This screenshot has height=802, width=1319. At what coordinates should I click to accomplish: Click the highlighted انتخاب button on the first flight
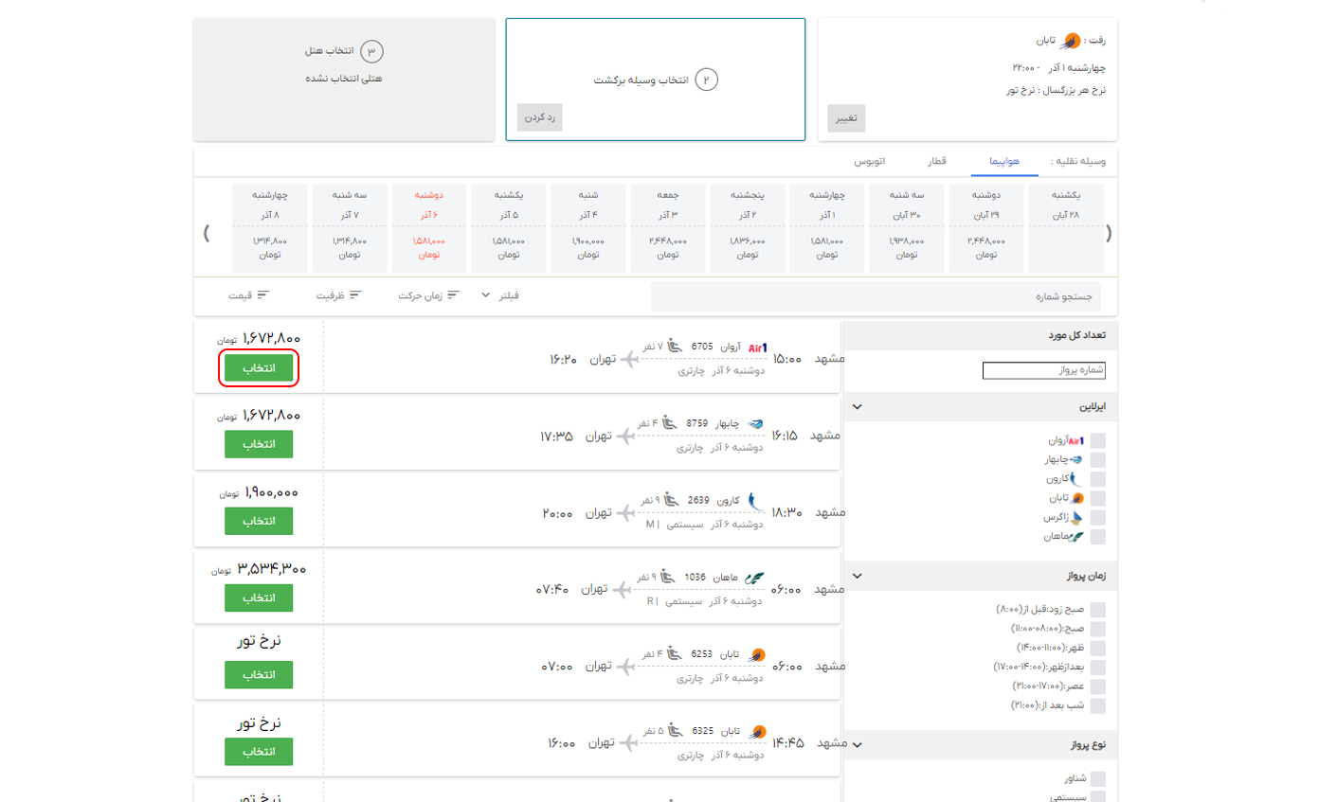[x=259, y=369]
